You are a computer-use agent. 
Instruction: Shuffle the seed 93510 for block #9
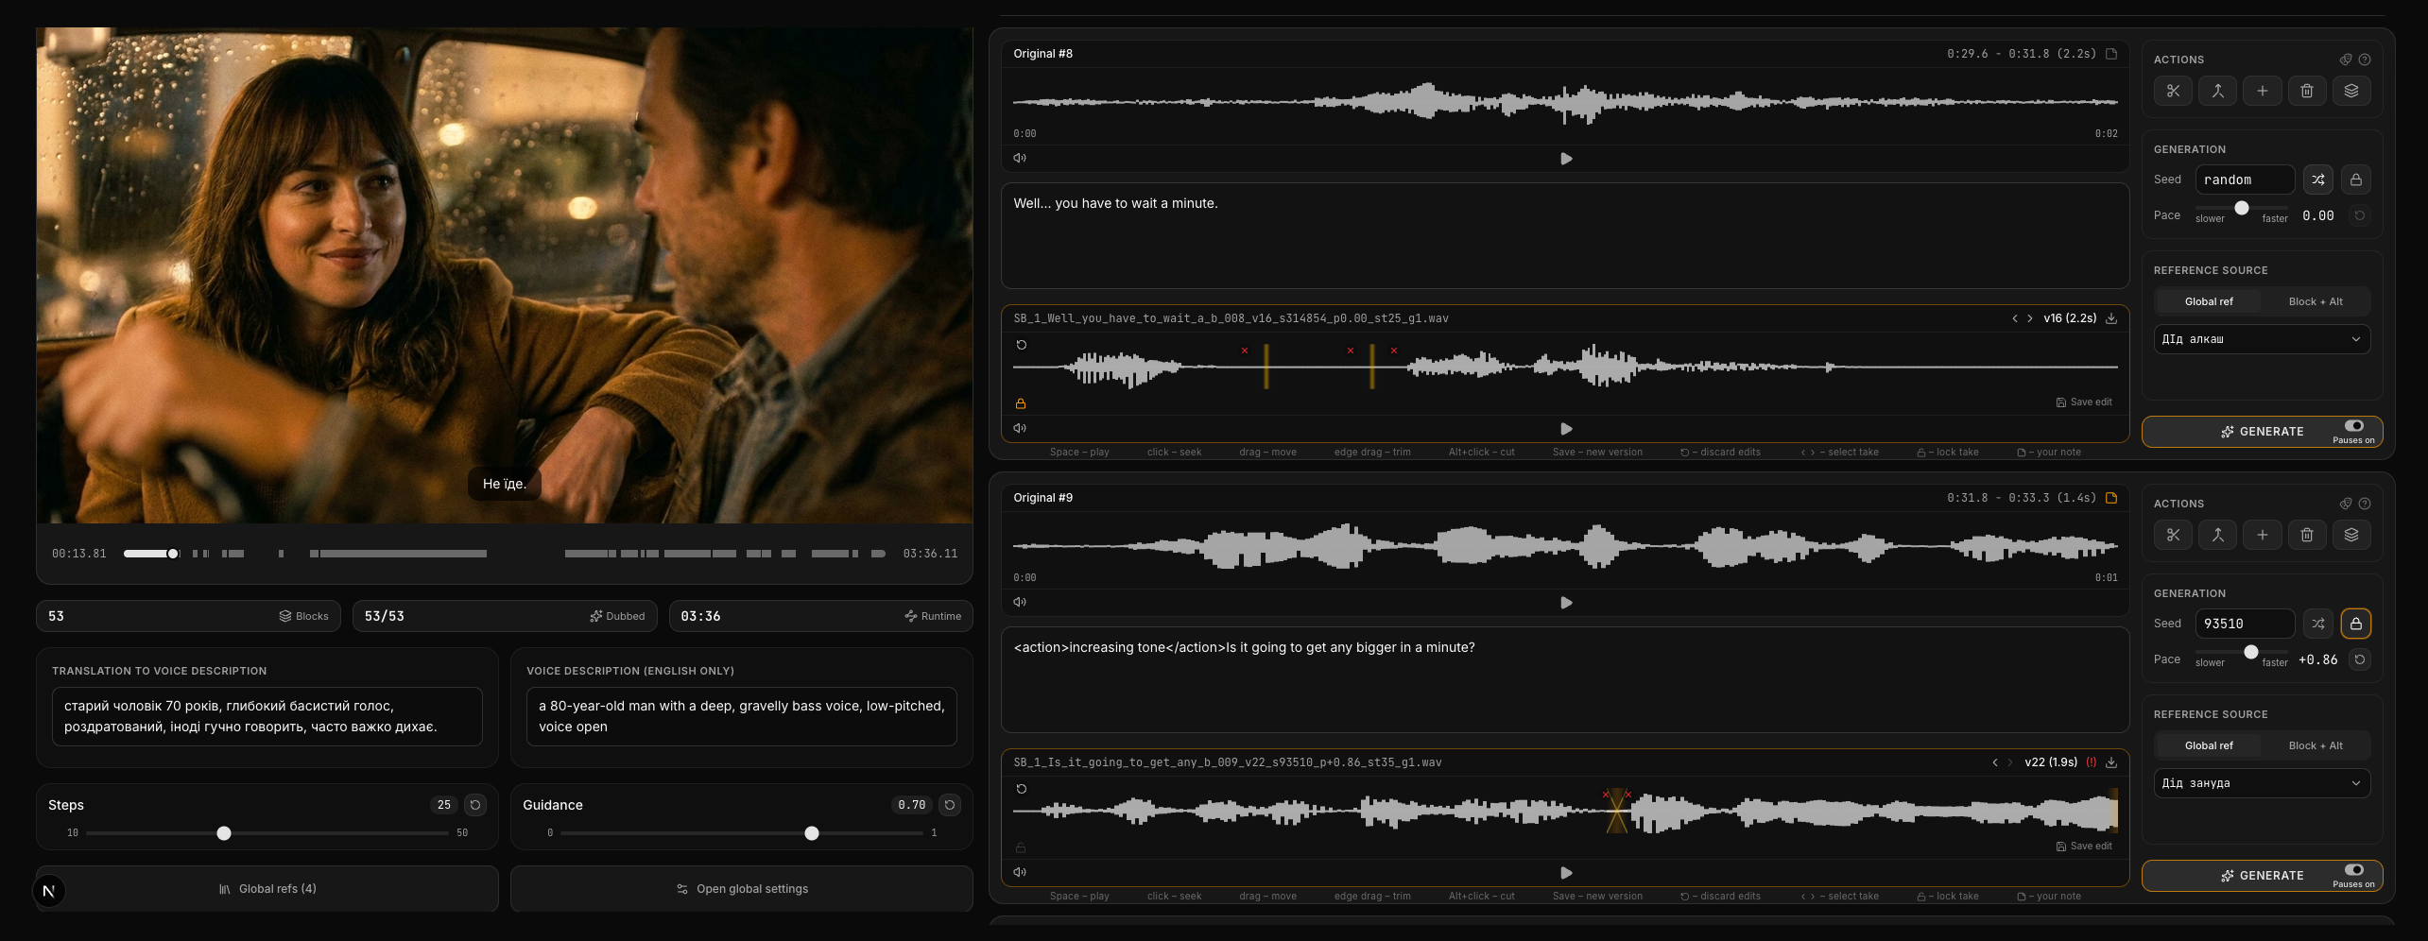tap(2317, 624)
